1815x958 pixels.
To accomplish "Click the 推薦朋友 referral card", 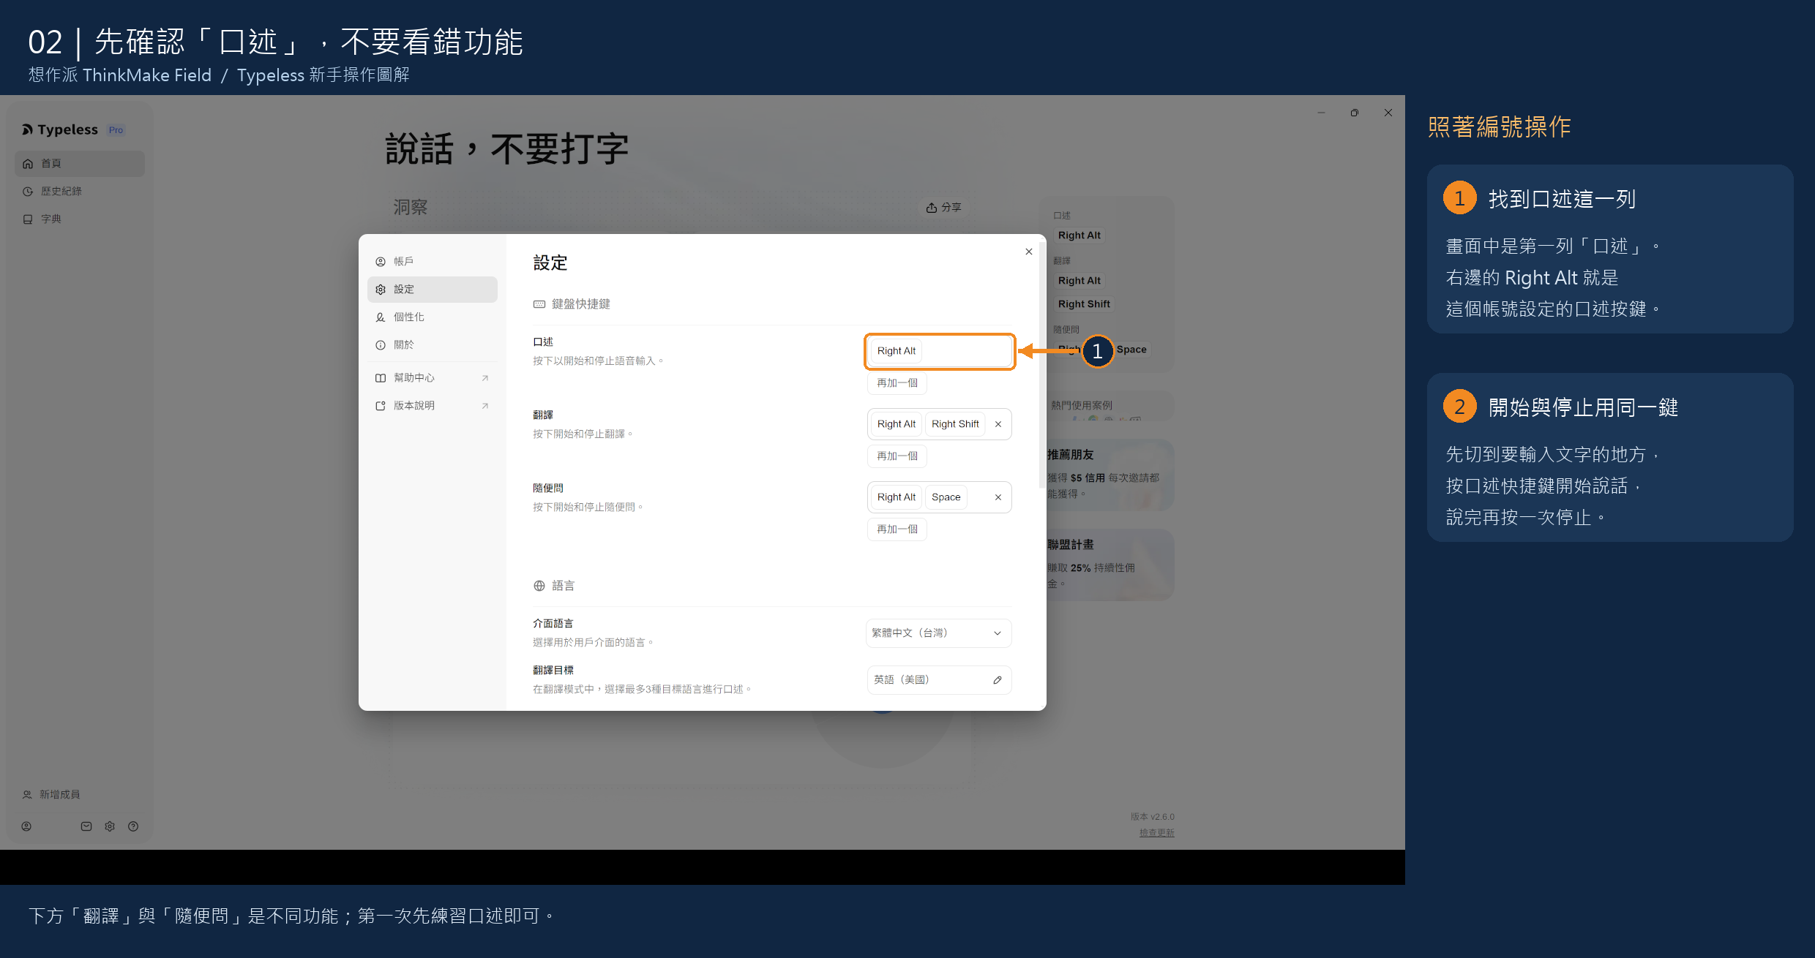I will pyautogui.click(x=1110, y=474).
